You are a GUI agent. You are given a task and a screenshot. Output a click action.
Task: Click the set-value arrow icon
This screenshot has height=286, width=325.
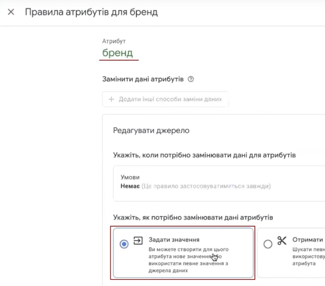[138, 240]
